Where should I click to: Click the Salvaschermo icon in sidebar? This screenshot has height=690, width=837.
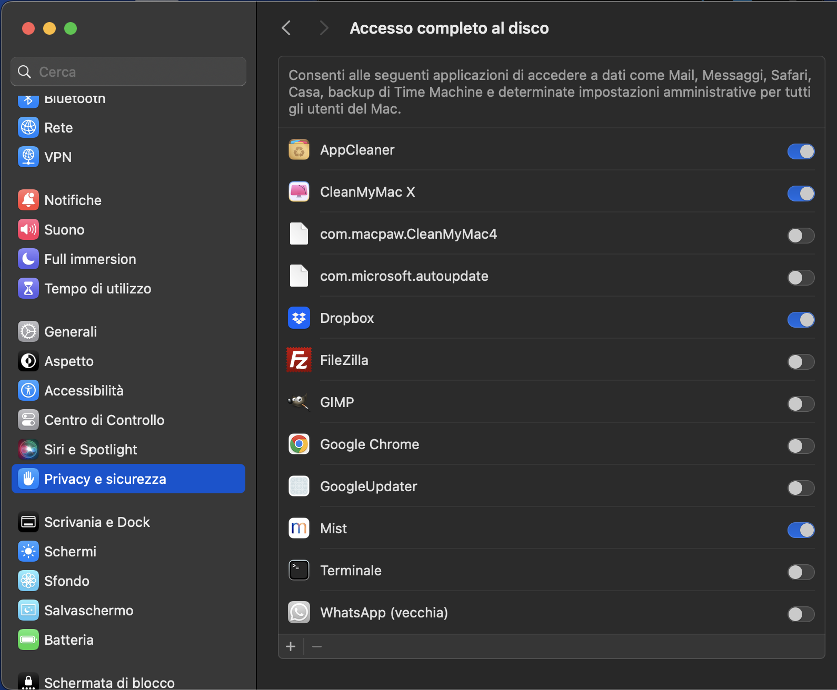[x=28, y=610]
